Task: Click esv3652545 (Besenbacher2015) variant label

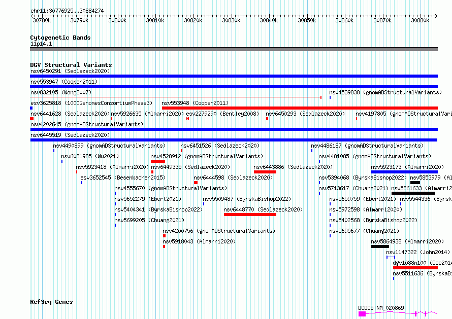Action: (123, 178)
